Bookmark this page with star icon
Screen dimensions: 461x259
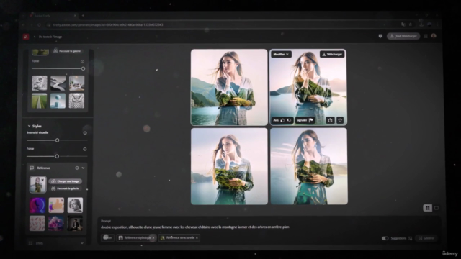point(411,24)
